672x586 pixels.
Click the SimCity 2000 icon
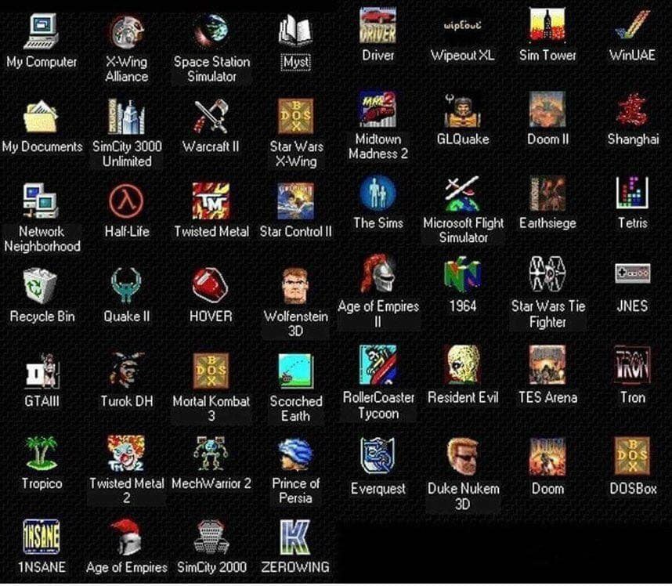click(x=211, y=537)
